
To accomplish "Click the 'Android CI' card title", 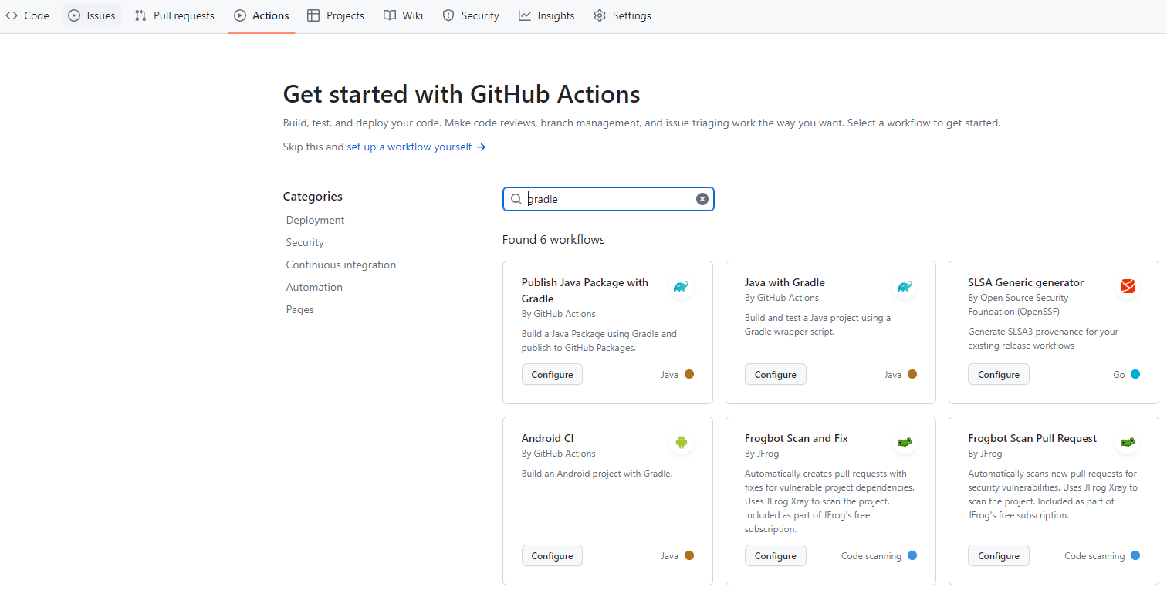I will [x=547, y=438].
